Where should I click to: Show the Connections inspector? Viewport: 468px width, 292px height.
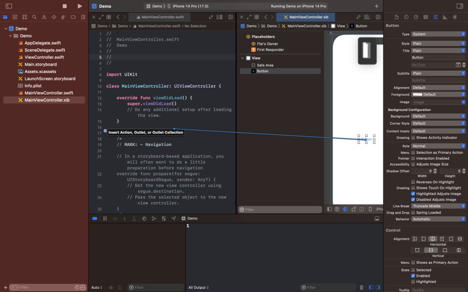tap(455, 17)
